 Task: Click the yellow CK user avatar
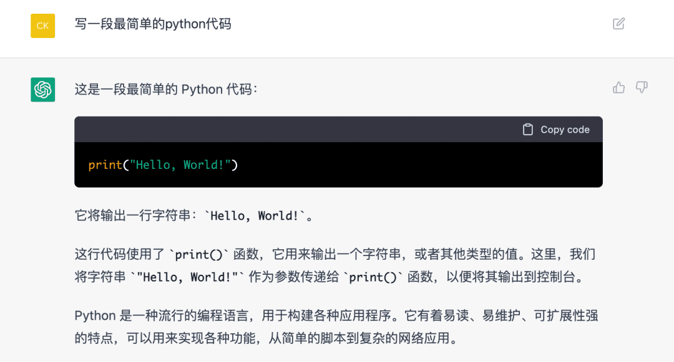click(42, 26)
